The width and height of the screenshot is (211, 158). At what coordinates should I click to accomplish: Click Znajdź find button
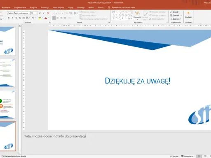(x=174, y=12)
